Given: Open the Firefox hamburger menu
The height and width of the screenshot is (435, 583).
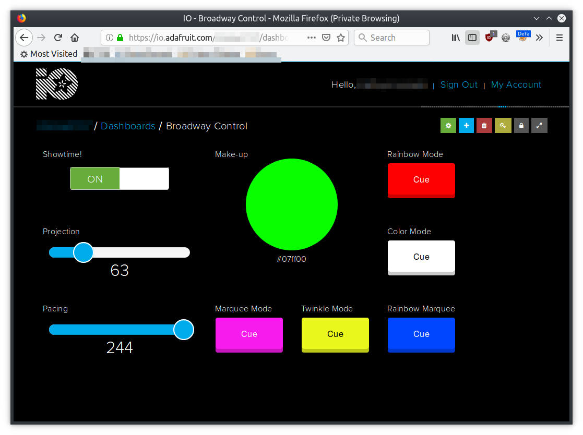Looking at the screenshot, I should pos(559,38).
